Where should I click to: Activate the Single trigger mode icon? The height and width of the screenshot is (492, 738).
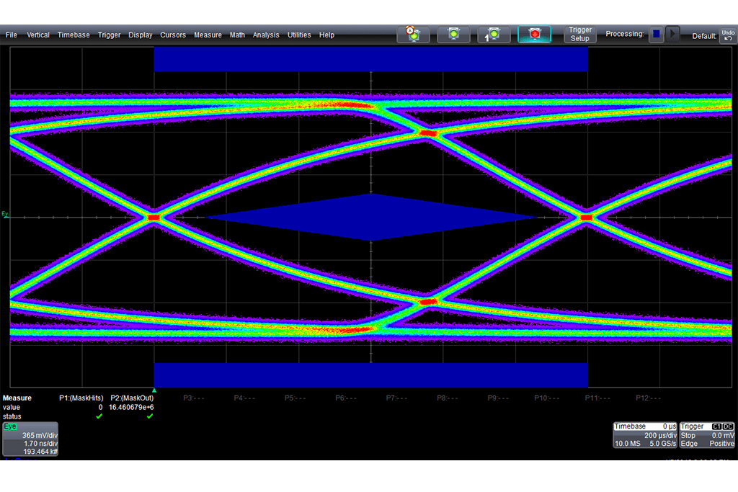pos(494,35)
